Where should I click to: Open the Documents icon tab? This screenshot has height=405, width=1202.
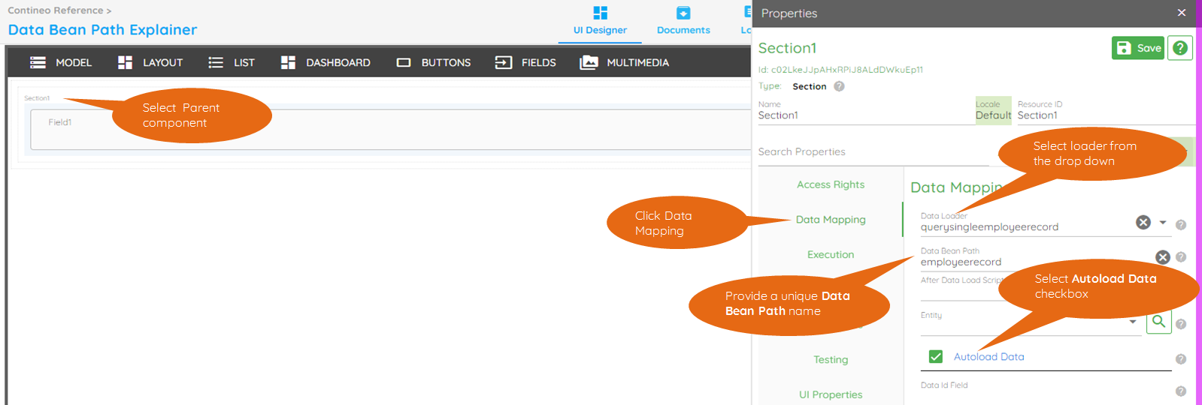click(683, 13)
